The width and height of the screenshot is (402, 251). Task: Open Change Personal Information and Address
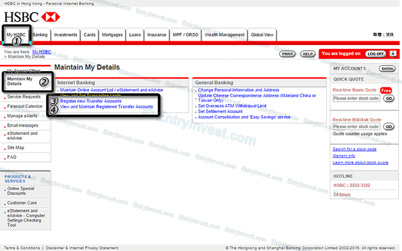coord(239,90)
